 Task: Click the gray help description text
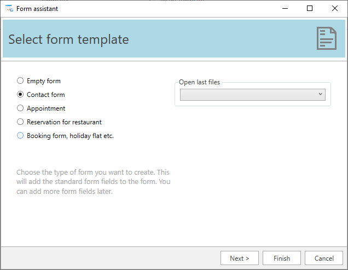[93, 182]
